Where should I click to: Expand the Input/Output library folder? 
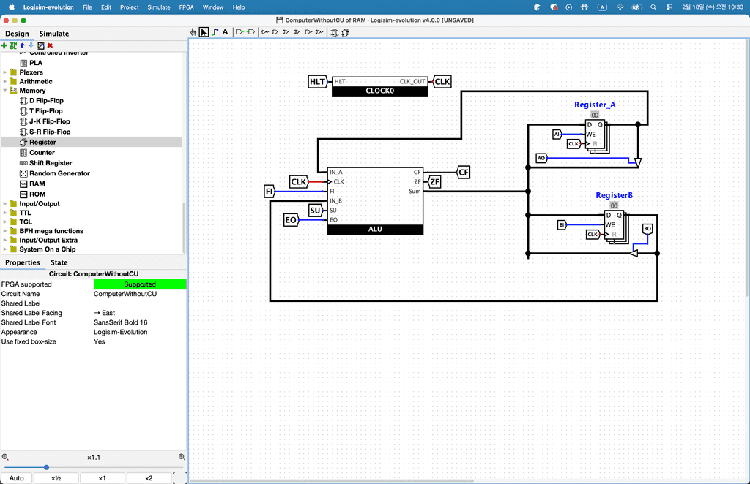coord(5,204)
